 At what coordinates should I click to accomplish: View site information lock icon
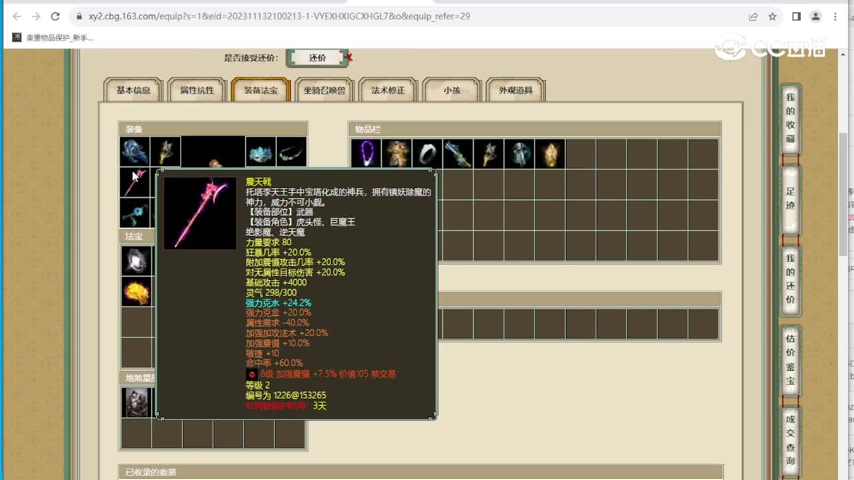(x=79, y=16)
